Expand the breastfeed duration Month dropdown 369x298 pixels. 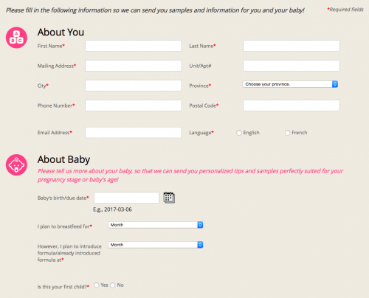[156, 225]
